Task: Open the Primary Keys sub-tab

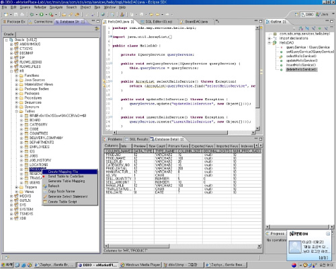Action: pyautogui.click(x=178, y=146)
